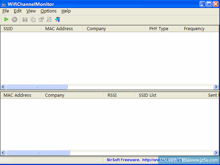
Task: Click upper pane's right scroll arrow
Action: [x=216, y=87]
